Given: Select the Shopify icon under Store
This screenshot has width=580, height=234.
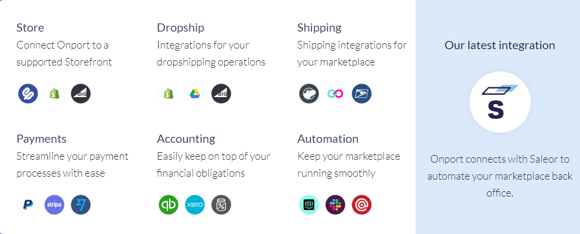Looking at the screenshot, I should click(x=54, y=94).
